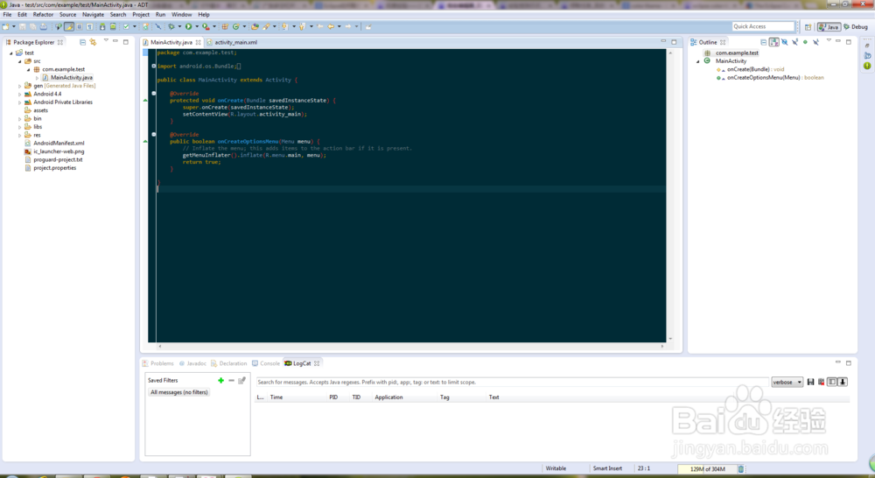This screenshot has width=875, height=478.
Task: Open Android SDK Manager icon
Action: pyautogui.click(x=102, y=26)
